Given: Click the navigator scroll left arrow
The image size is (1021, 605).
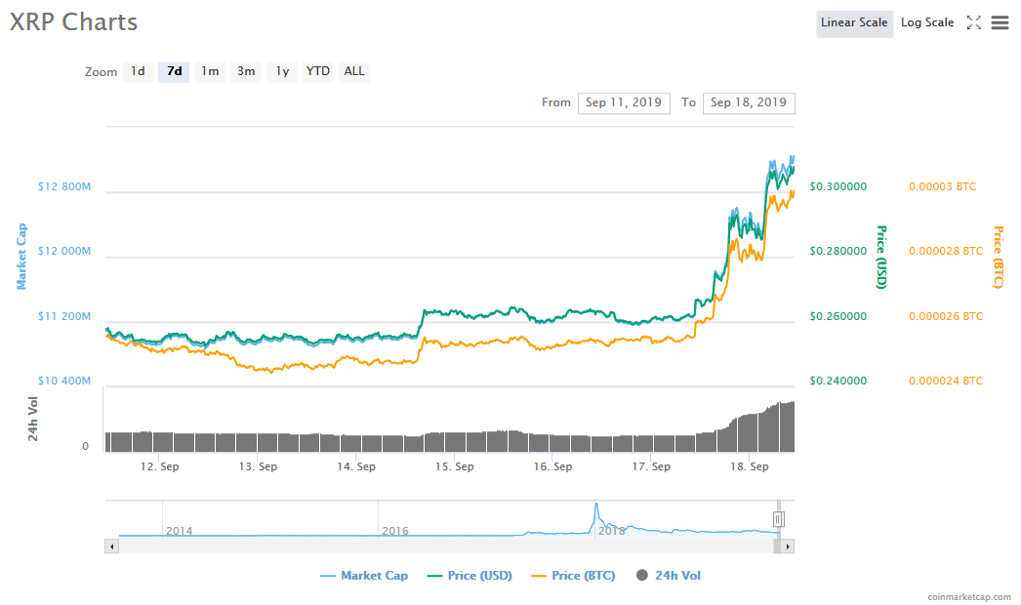Looking at the screenshot, I should pos(112,546).
